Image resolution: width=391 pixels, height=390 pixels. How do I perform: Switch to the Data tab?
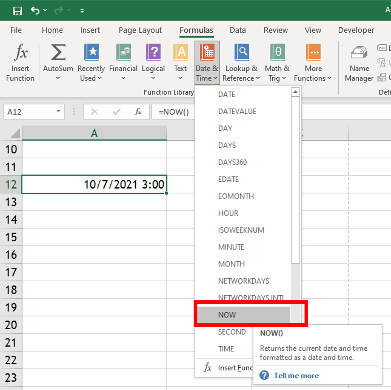[237, 30]
